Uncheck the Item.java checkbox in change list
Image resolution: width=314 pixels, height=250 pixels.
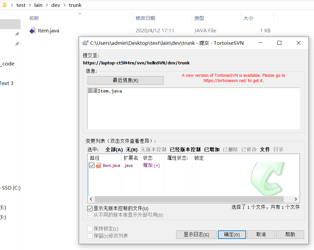point(92,165)
